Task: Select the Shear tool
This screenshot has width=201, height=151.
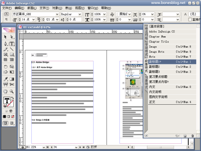Action: pos(5,72)
